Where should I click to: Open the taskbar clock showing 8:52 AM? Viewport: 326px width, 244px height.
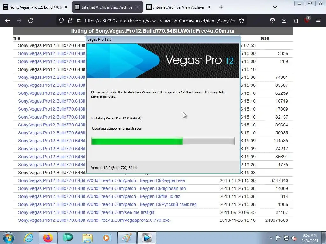(310, 238)
